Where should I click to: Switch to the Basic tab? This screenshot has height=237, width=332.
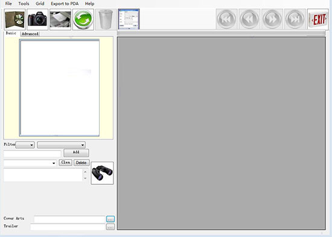pos(11,33)
